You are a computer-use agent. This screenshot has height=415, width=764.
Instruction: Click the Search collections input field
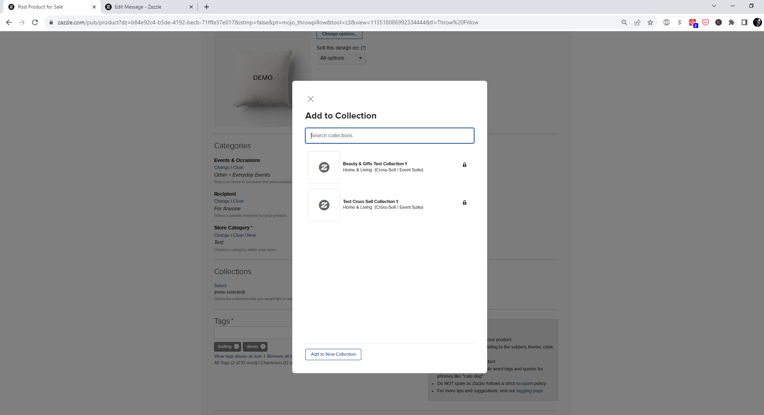click(x=390, y=136)
